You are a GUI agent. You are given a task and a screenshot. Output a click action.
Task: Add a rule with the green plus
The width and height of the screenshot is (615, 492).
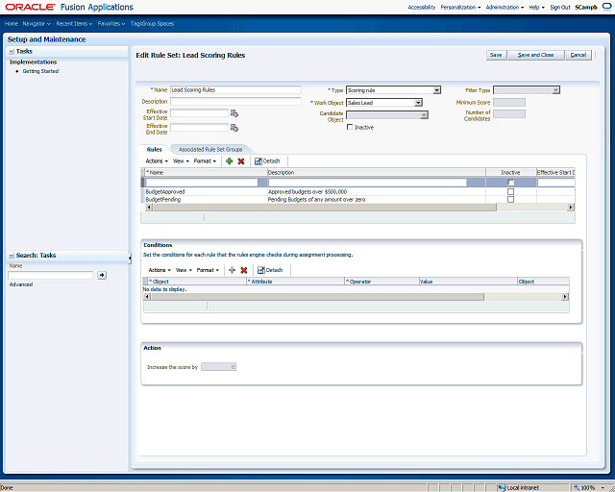(x=230, y=160)
